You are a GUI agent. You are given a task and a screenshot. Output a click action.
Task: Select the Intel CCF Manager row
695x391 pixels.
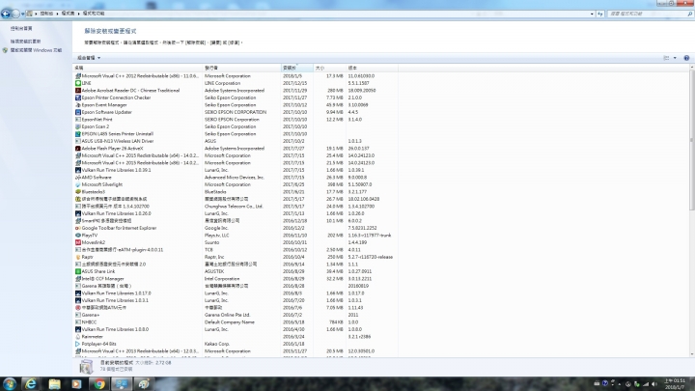[x=235, y=279]
